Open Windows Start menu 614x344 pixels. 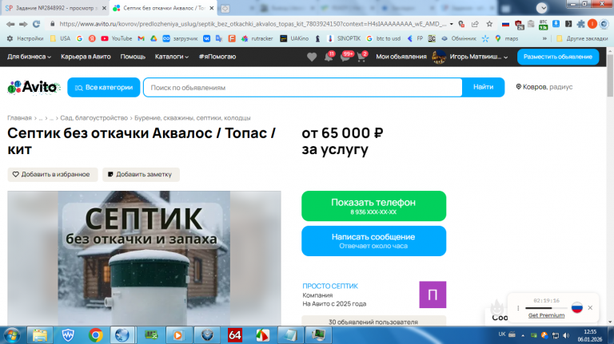point(12,335)
